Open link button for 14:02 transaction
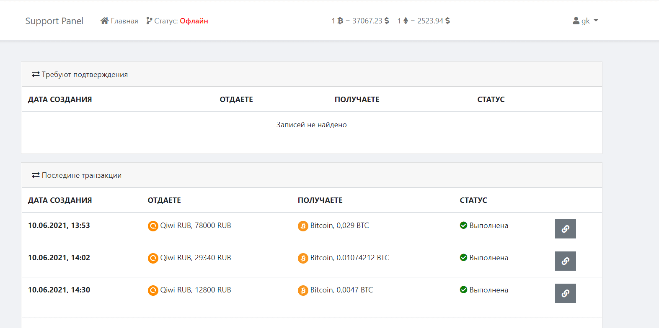Viewport: 659px width, 328px height. [565, 261]
